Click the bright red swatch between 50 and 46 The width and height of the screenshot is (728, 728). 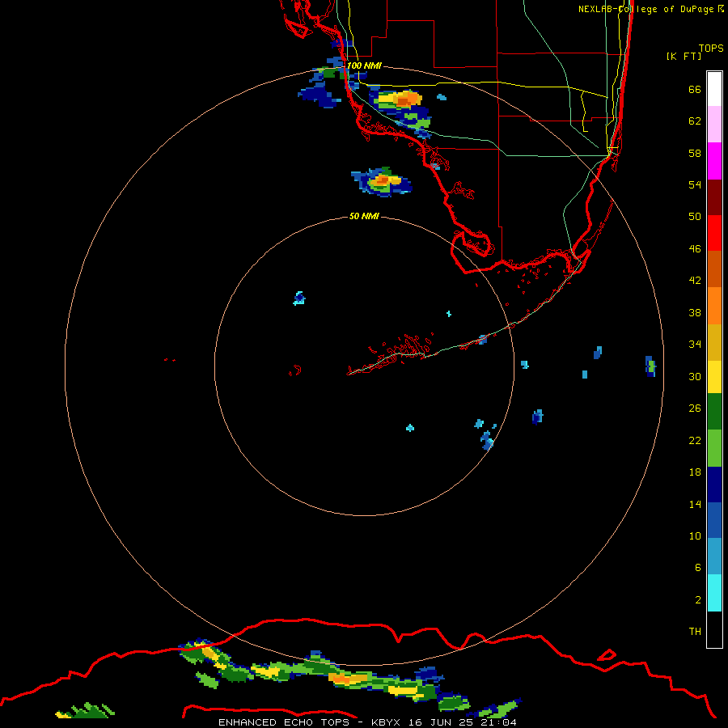pyautogui.click(x=714, y=233)
